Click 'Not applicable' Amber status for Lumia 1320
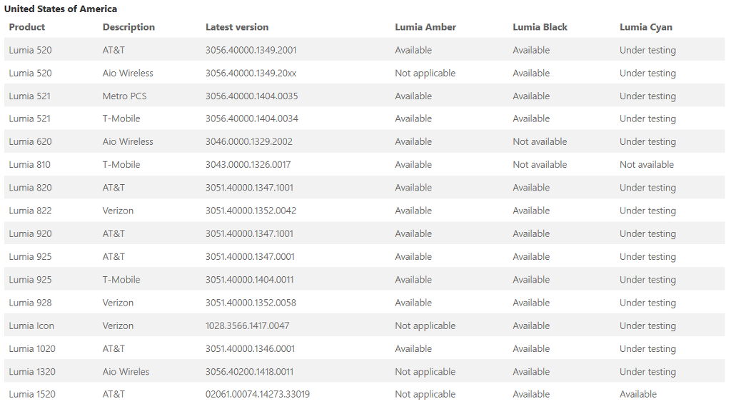This screenshot has width=731, height=404. 425,372
